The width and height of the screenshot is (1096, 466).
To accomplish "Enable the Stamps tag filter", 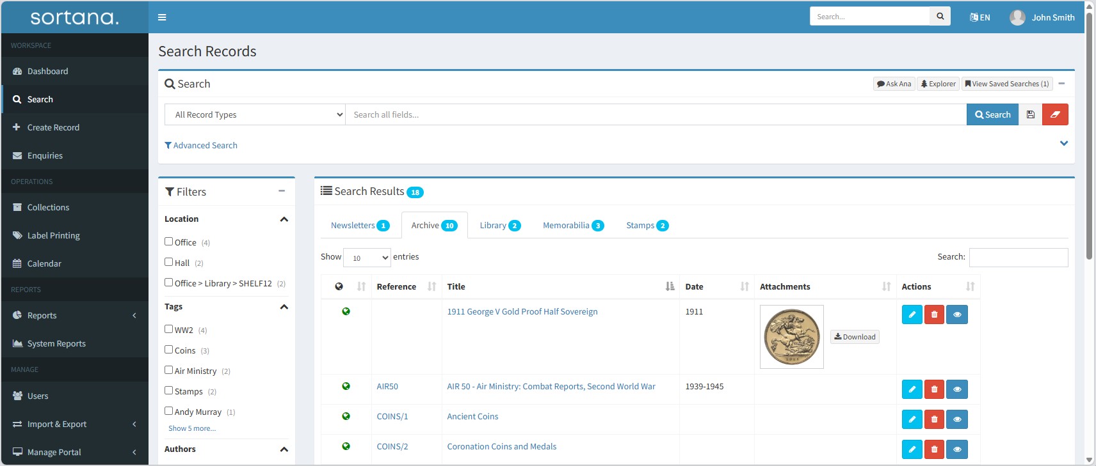I will coord(169,391).
